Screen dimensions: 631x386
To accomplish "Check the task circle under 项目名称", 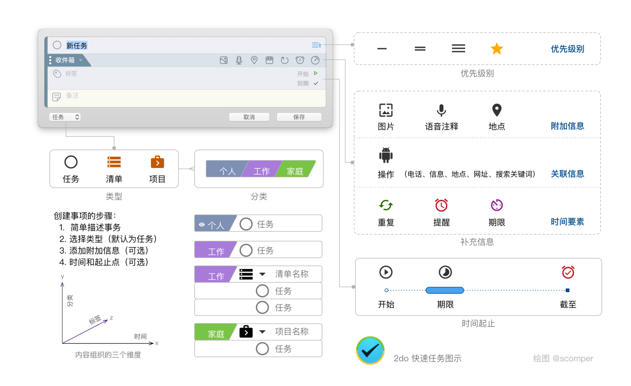I will tap(262, 348).
